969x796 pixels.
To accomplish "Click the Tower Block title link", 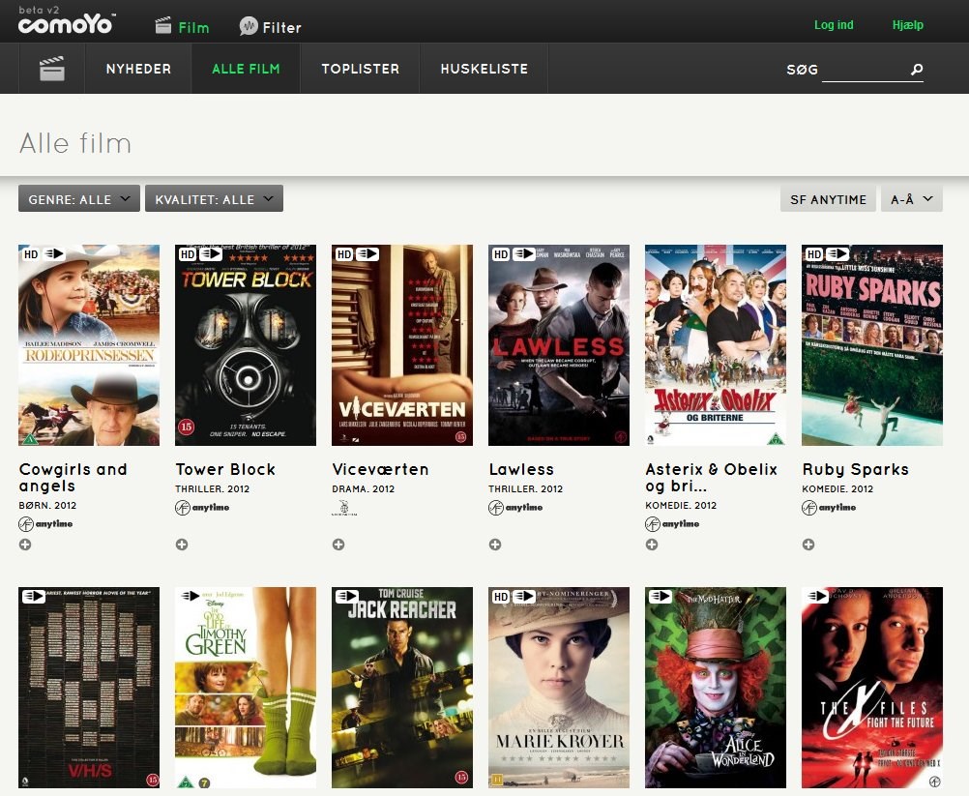I will click(225, 469).
